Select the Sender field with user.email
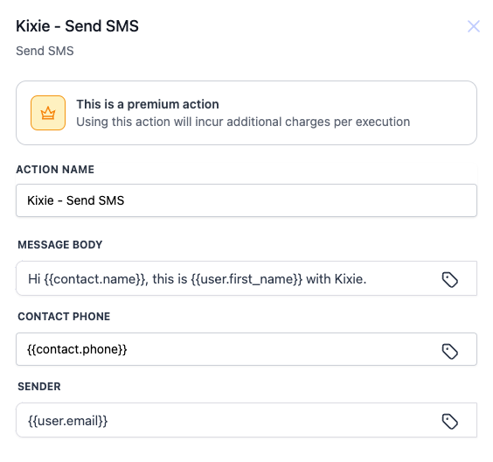This screenshot has width=493, height=462. 246,420
